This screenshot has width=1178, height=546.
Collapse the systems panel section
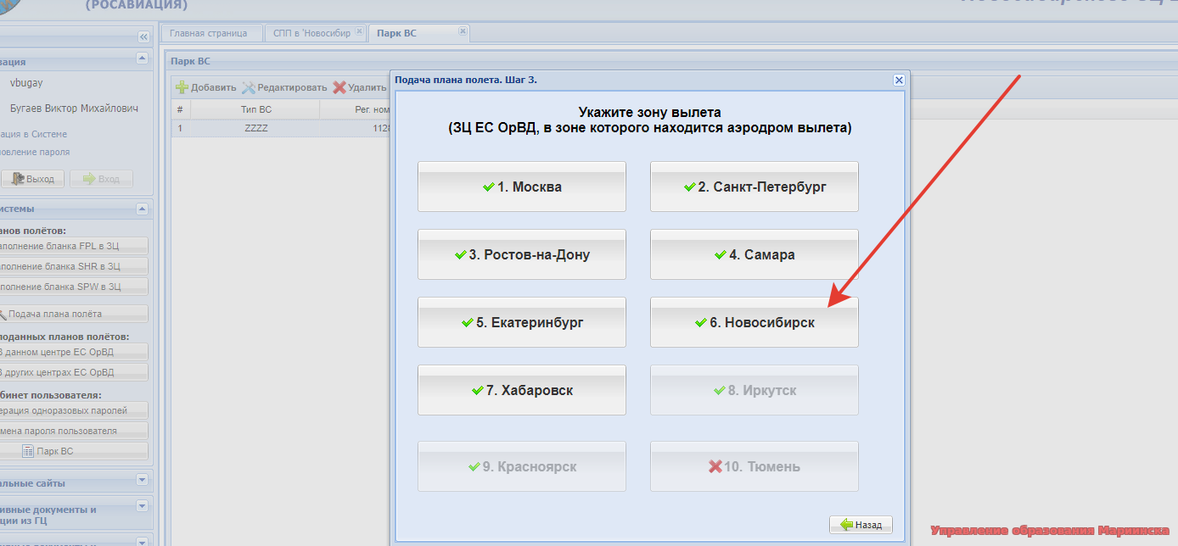point(142,209)
